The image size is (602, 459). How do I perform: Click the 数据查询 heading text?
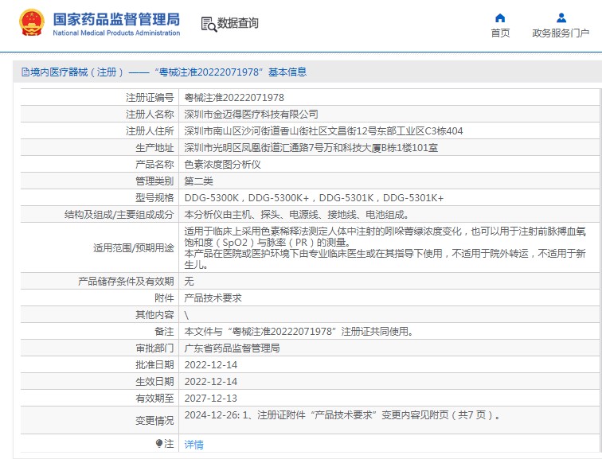coord(237,23)
